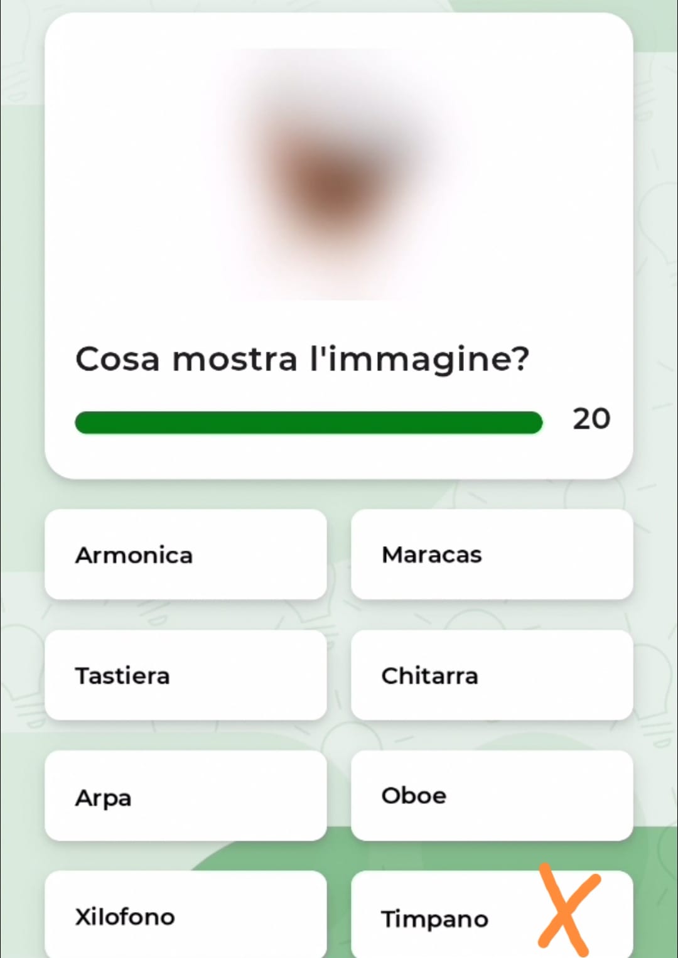Viewport: 678px width, 958px height.
Task: Click the Timpano answer label
Action: coord(434,918)
